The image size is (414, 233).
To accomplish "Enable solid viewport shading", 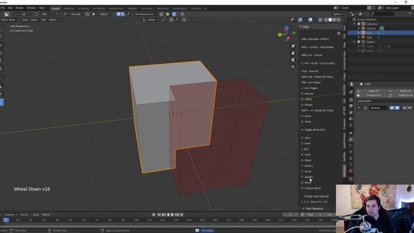I will 330,19.
